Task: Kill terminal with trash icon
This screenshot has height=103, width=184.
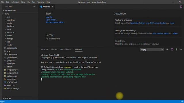Action: (x=176, y=49)
